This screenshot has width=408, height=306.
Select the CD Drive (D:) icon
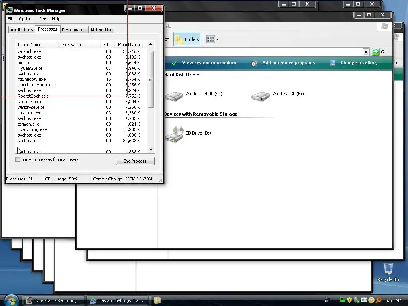tap(175, 134)
